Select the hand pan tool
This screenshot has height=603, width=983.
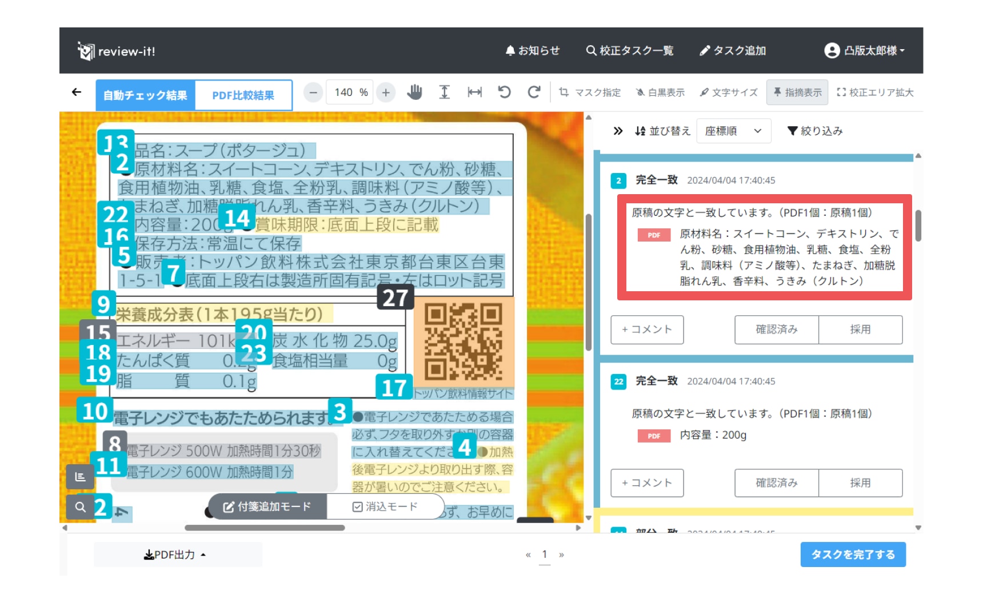point(414,92)
